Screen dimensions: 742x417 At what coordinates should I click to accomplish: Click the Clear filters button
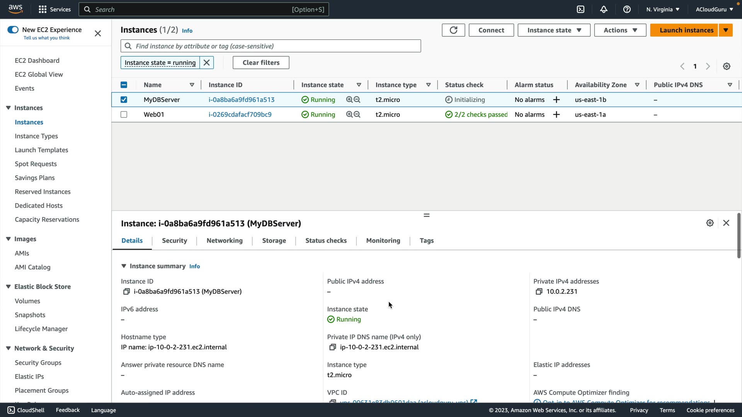(261, 63)
